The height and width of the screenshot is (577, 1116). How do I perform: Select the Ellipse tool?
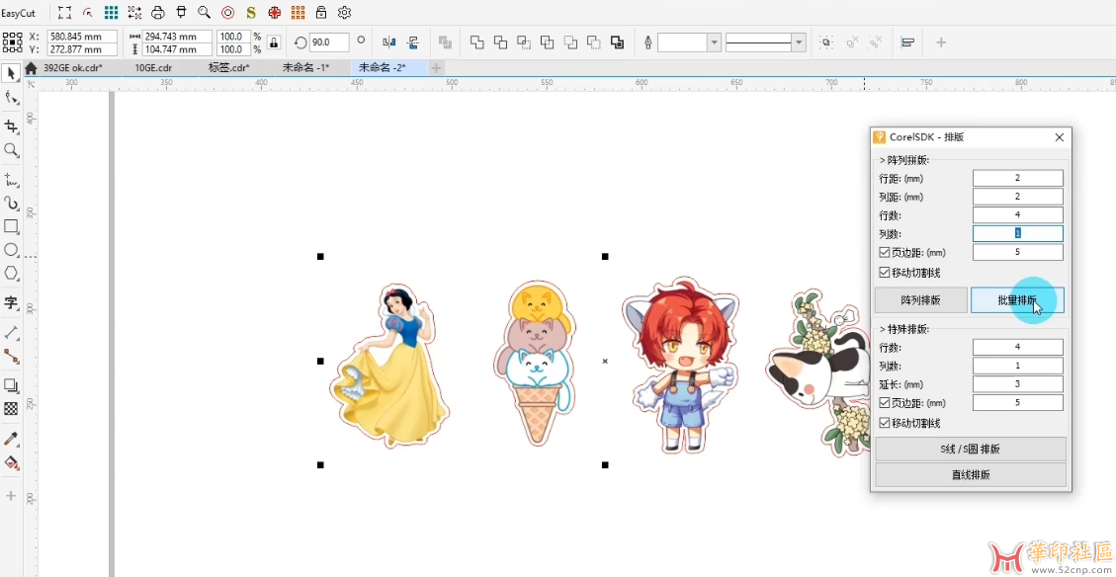[11, 250]
